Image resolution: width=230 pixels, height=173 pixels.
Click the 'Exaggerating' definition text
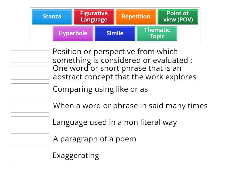coord(76,155)
